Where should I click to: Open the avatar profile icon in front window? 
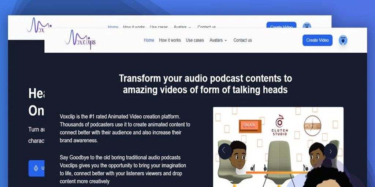pos(343,40)
